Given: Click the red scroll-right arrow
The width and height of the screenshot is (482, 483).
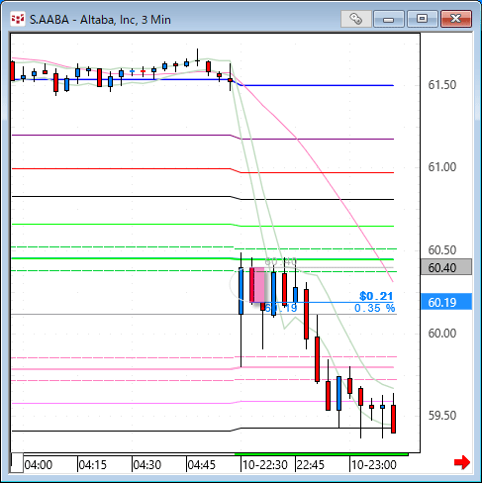Looking at the screenshot, I should tap(462, 462).
